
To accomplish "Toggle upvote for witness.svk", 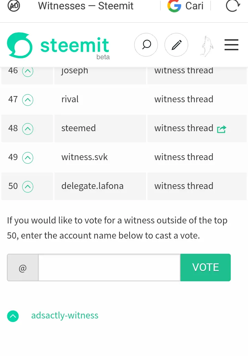I will click(28, 158).
